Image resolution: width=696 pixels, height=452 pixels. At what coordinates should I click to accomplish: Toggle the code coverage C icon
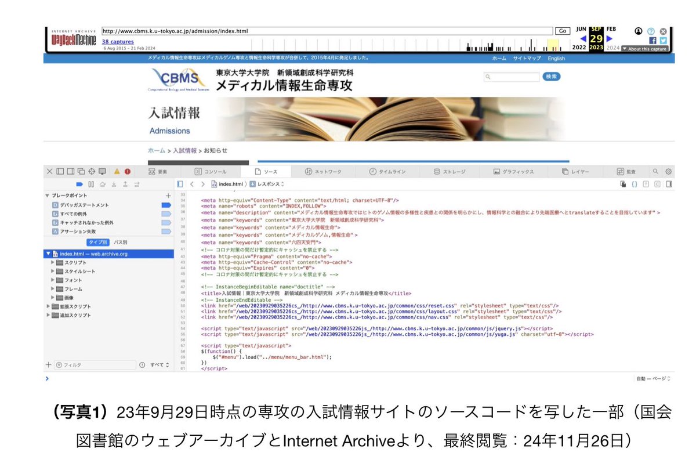[657, 184]
